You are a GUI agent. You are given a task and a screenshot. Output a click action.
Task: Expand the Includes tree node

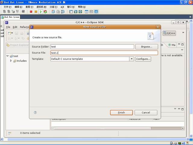(x=11, y=61)
